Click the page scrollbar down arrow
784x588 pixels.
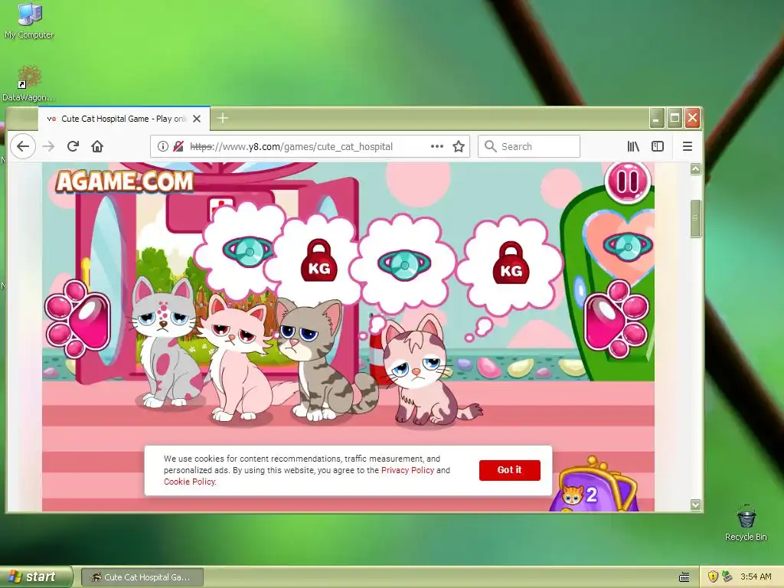tap(695, 505)
